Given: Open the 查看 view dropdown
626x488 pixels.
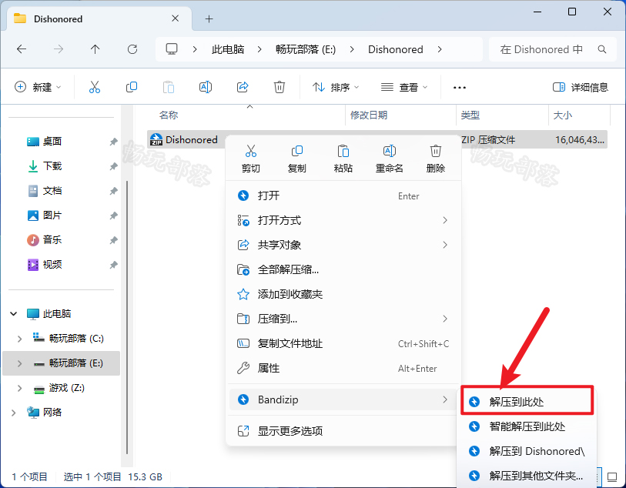Looking at the screenshot, I should [403, 87].
